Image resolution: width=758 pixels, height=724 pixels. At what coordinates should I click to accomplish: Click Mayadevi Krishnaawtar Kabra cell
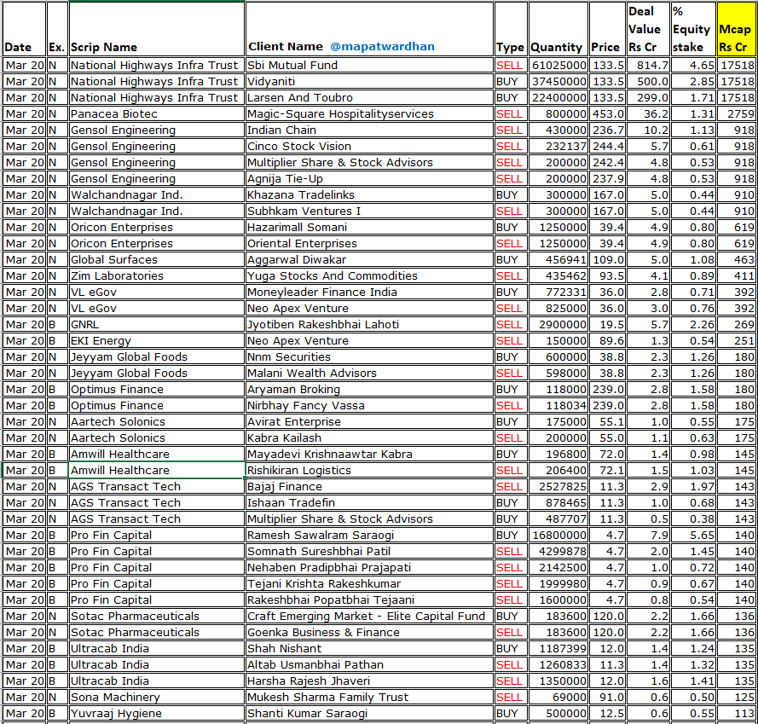point(369,455)
